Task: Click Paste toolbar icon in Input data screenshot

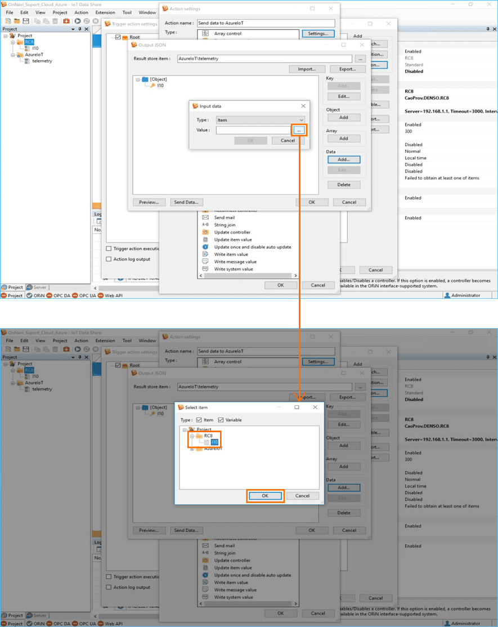Action: (46, 21)
